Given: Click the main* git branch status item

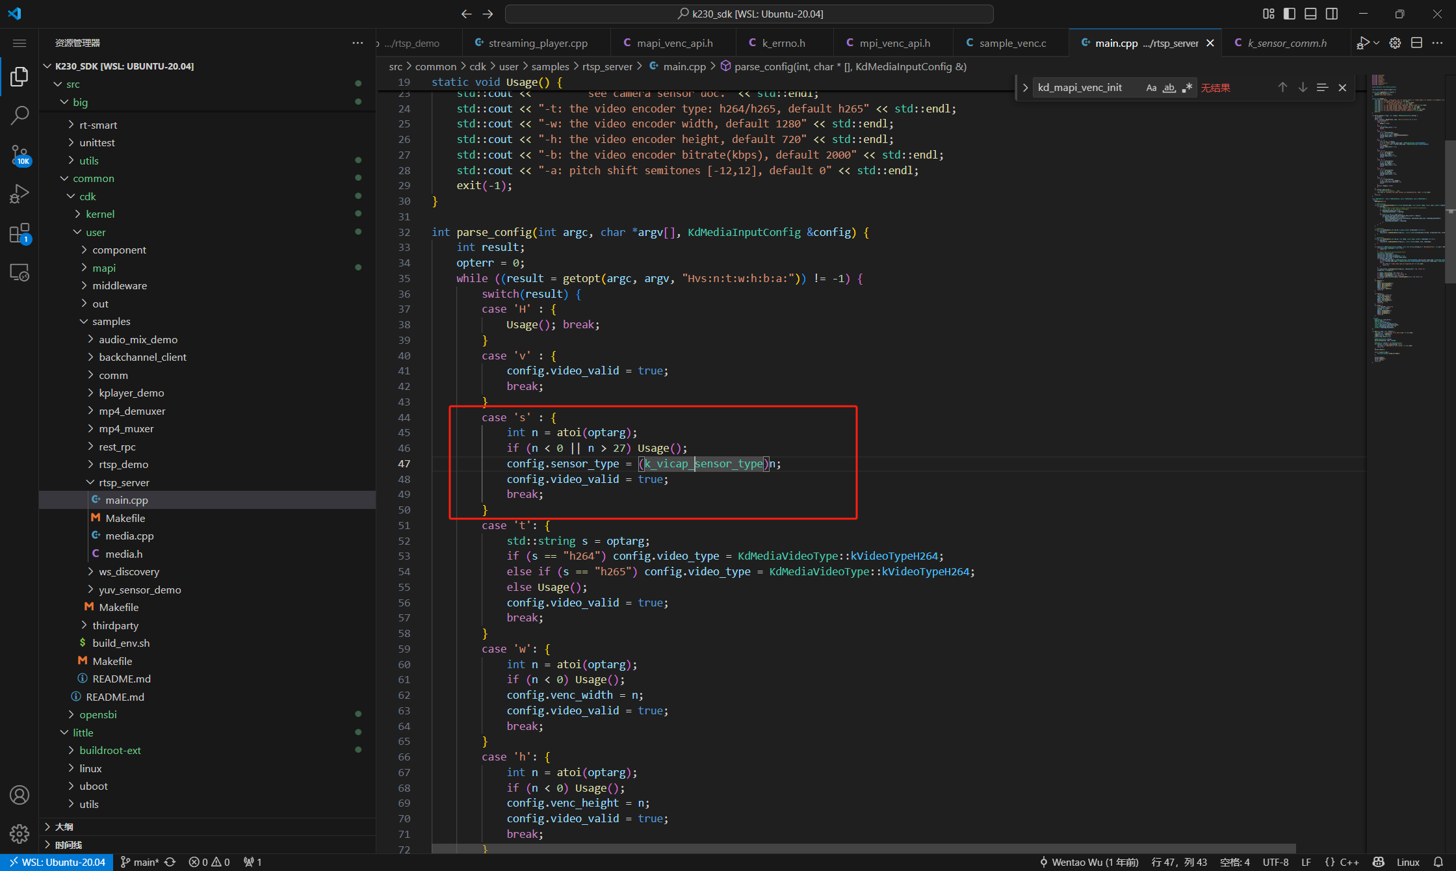Looking at the screenshot, I should pos(140,862).
